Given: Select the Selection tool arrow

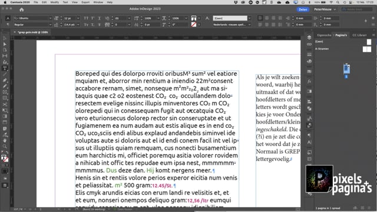Looking at the screenshot, I should tap(5, 38).
